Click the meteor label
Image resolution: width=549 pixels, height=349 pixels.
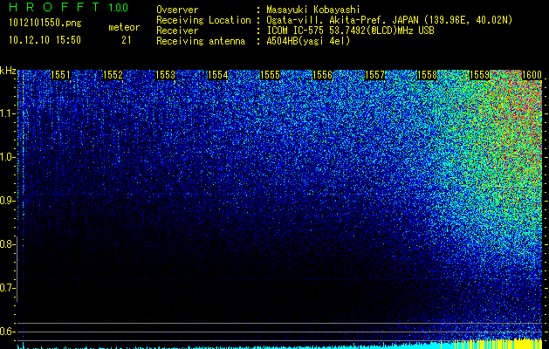click(124, 27)
